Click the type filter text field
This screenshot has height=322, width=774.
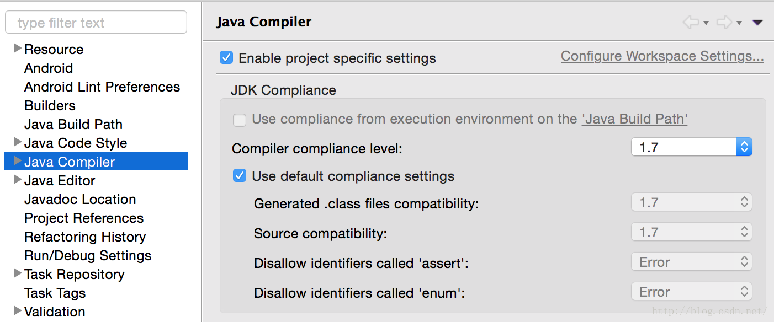(x=96, y=23)
